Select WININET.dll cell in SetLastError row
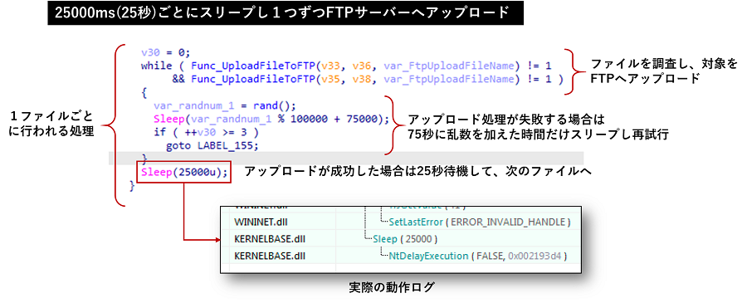The height and width of the screenshot is (303, 747). coord(261,222)
